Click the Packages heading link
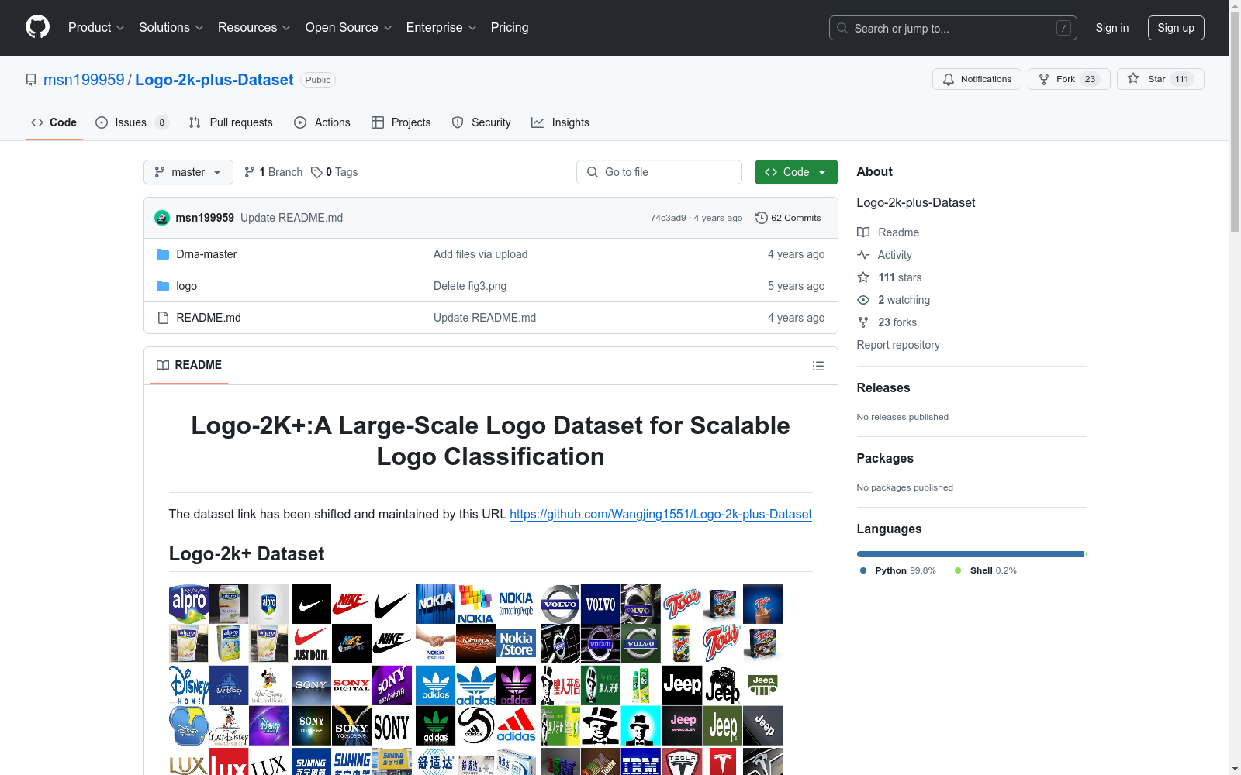The height and width of the screenshot is (775, 1241). click(885, 458)
